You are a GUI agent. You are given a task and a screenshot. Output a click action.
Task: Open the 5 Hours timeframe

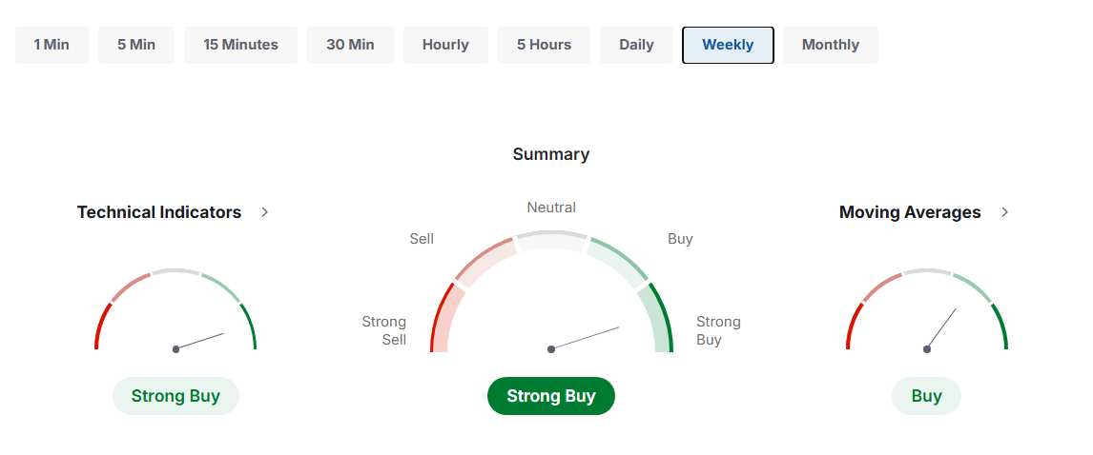(544, 45)
